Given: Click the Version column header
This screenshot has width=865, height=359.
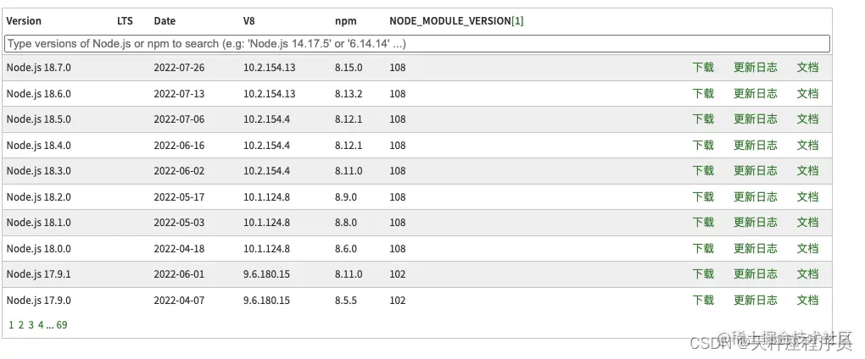Looking at the screenshot, I should 24,21.
